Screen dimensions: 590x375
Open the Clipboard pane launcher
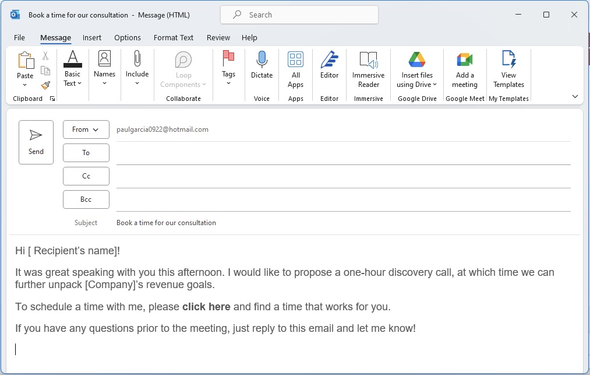point(52,99)
